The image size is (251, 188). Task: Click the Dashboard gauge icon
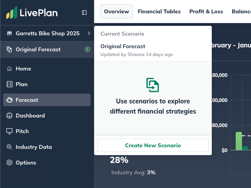coord(9,116)
